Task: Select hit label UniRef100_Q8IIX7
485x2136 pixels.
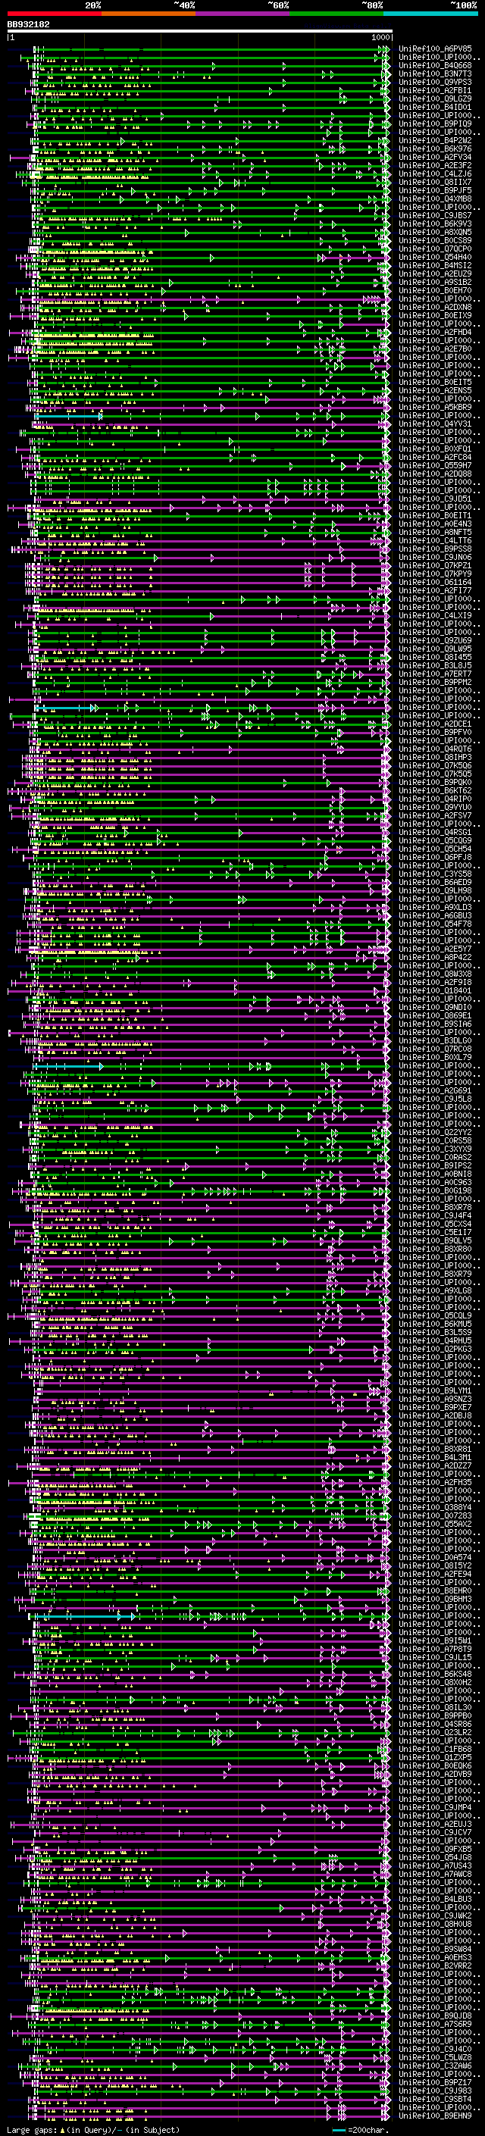Action: click(x=435, y=182)
